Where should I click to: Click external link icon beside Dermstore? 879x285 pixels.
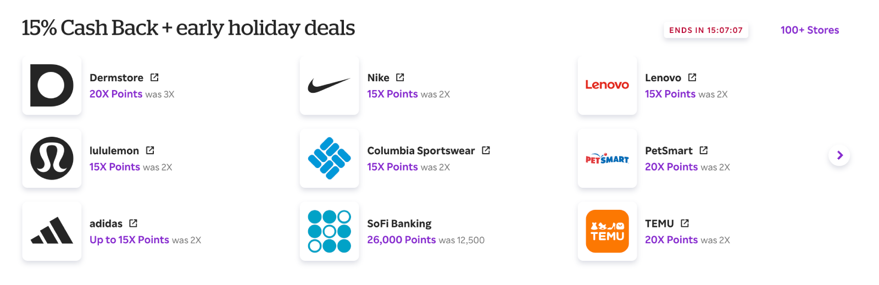point(154,77)
